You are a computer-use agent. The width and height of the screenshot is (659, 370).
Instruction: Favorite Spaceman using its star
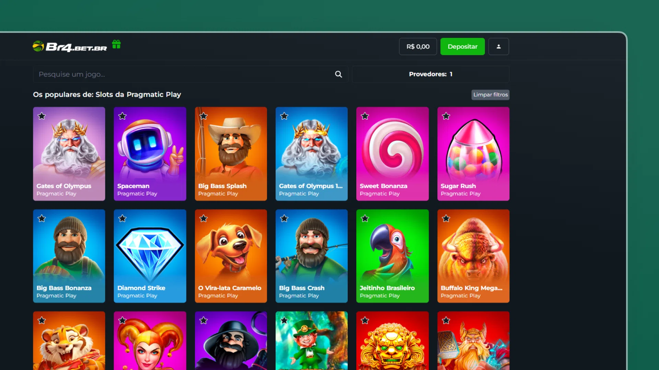123,116
